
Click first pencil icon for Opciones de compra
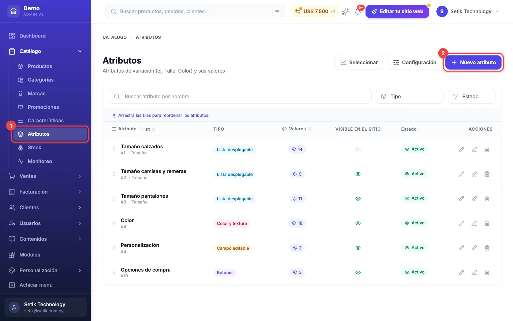461,273
